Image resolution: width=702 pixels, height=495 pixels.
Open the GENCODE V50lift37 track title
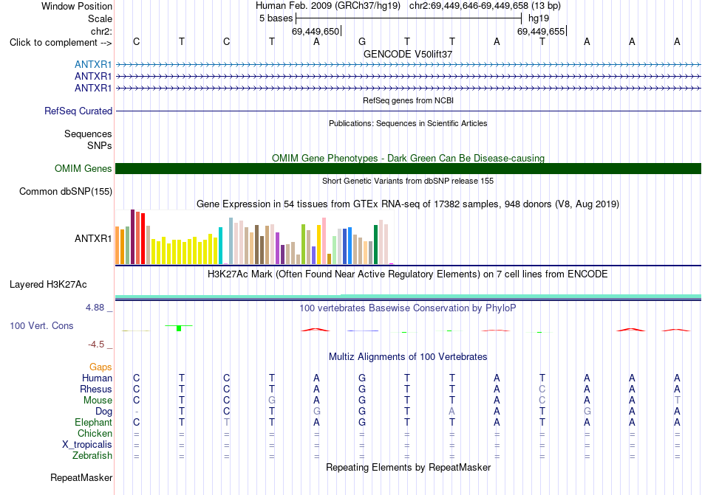408,54
